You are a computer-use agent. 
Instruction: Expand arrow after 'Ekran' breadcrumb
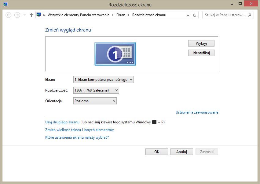(129, 15)
